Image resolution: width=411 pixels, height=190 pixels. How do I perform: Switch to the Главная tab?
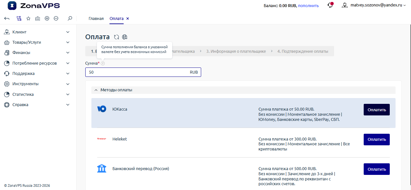coord(96,19)
